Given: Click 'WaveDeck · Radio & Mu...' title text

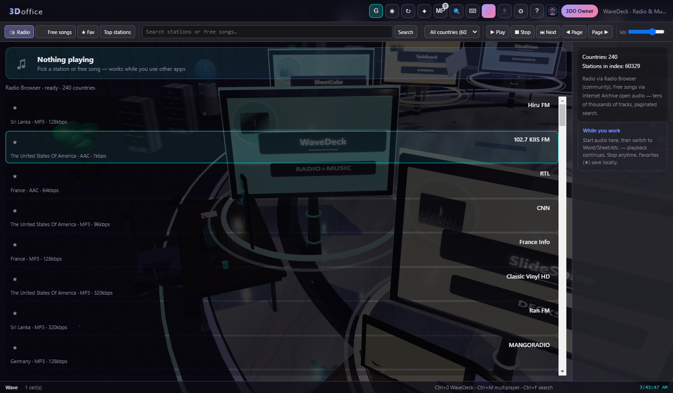Looking at the screenshot, I should tap(634, 11).
